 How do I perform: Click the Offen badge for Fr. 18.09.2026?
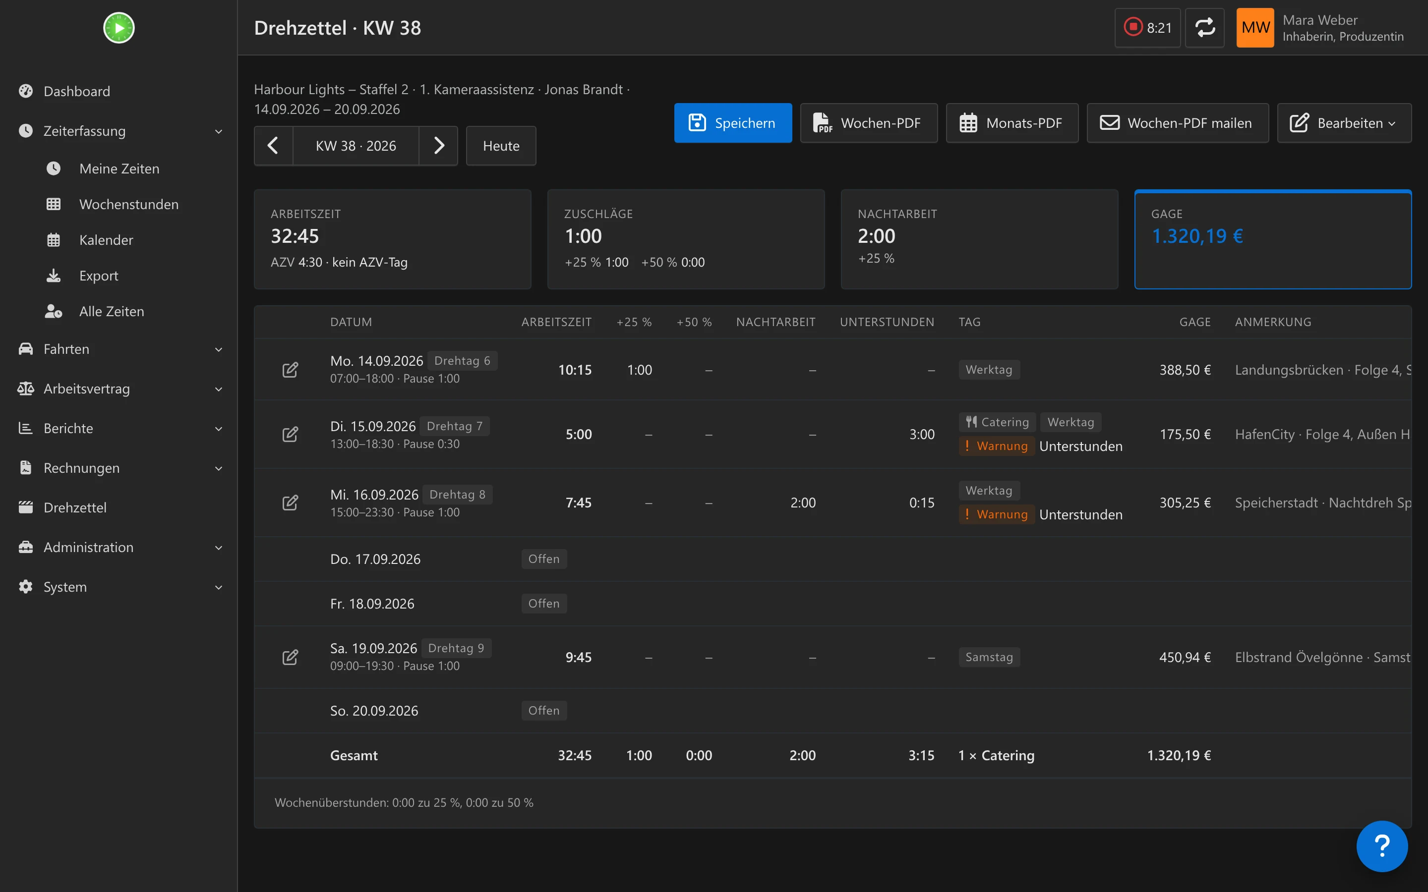pyautogui.click(x=543, y=604)
